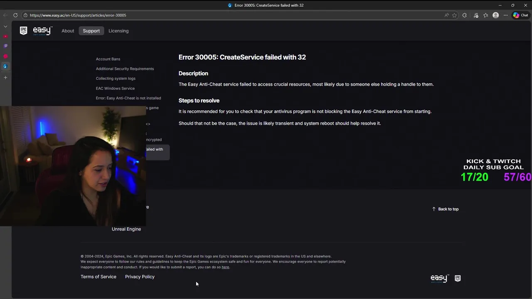
Task: Click the Epic Games logo in the header
Action: 24,31
